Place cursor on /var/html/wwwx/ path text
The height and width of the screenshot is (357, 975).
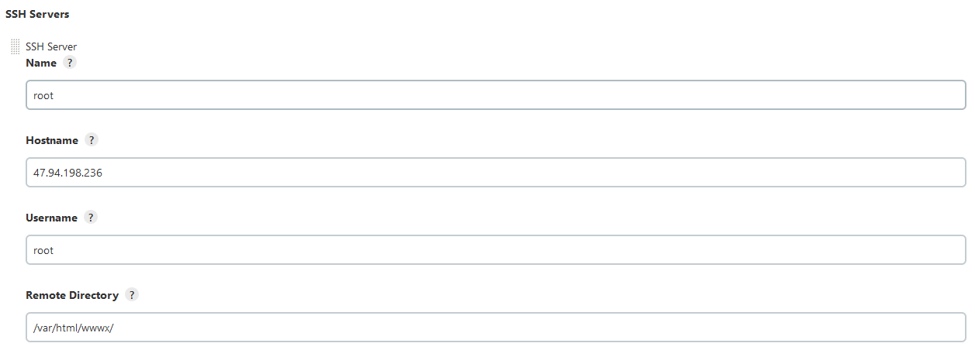(x=74, y=328)
